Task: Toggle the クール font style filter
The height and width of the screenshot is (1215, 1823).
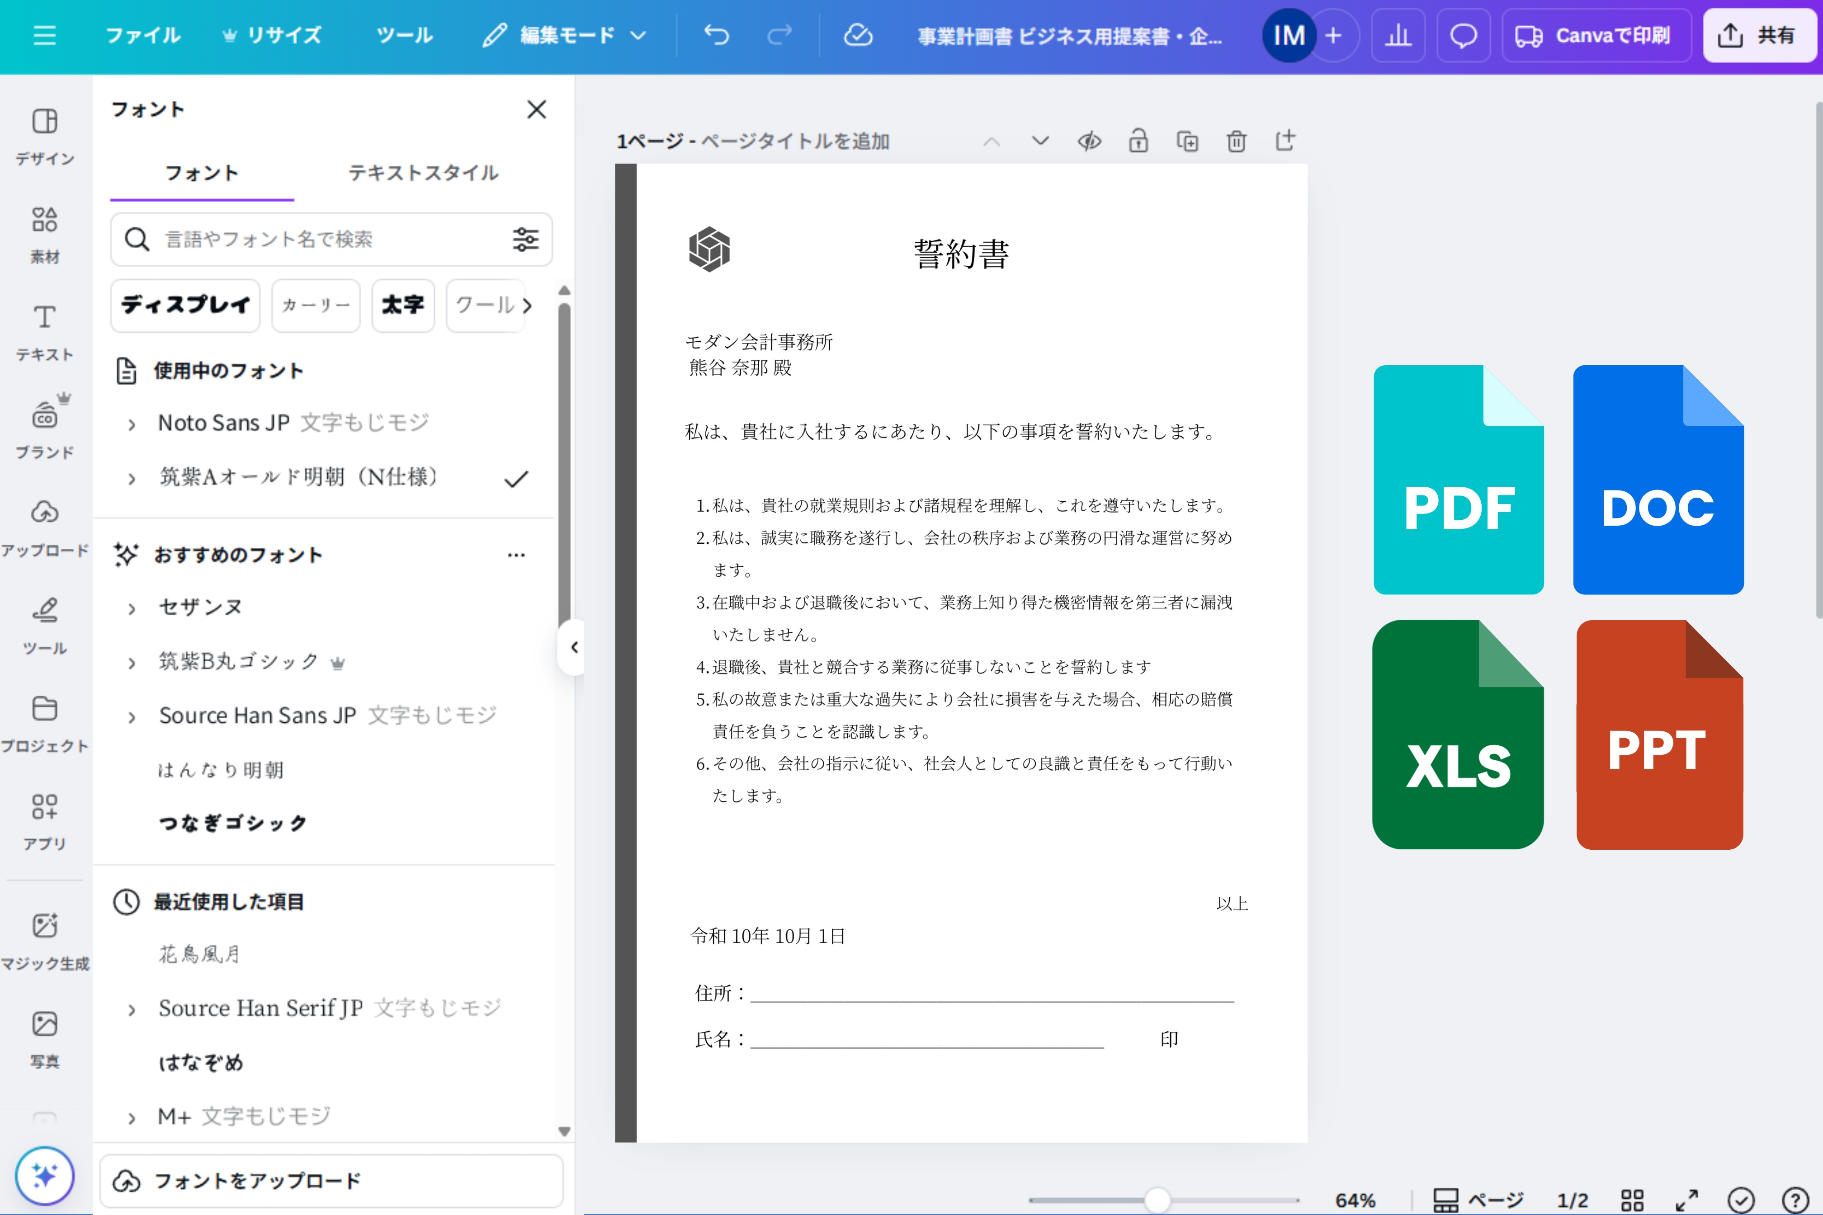Action: [484, 305]
